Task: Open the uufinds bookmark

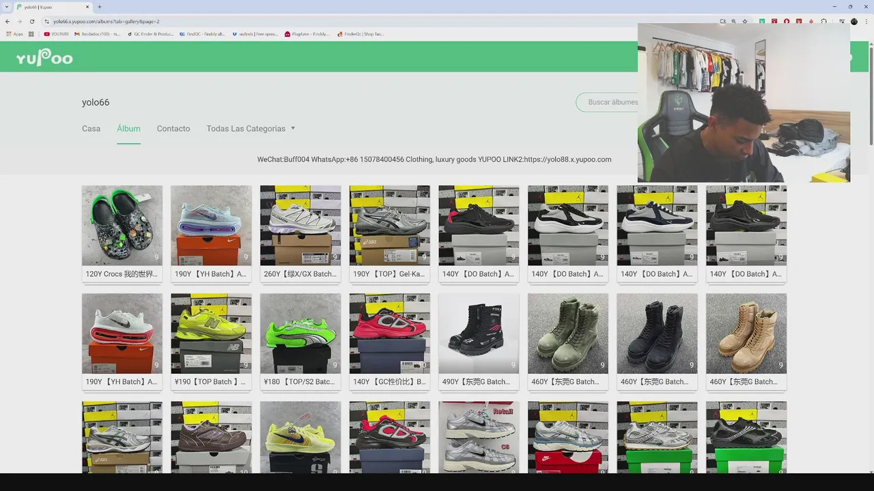Action: (x=255, y=33)
